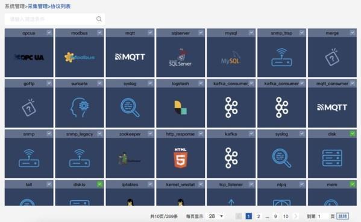Screen dimensions: 361x222
Task: Click the disk server-rack icon
Action: 332,158
